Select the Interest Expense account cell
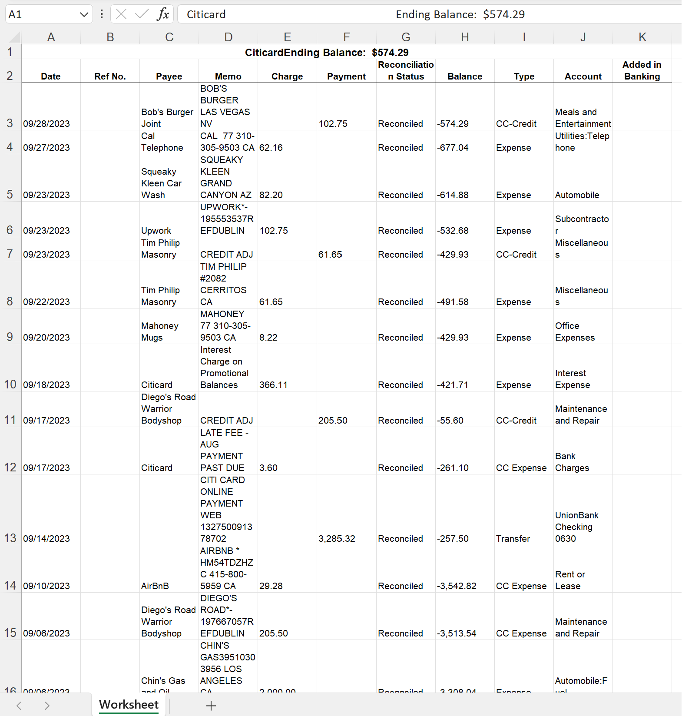 pyautogui.click(x=583, y=368)
